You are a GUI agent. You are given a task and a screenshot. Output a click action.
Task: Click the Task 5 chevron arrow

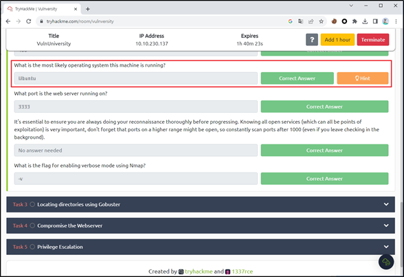[x=386, y=247]
